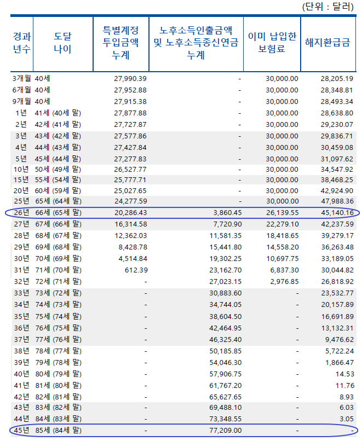Select the value 31,097.62

click(337, 159)
